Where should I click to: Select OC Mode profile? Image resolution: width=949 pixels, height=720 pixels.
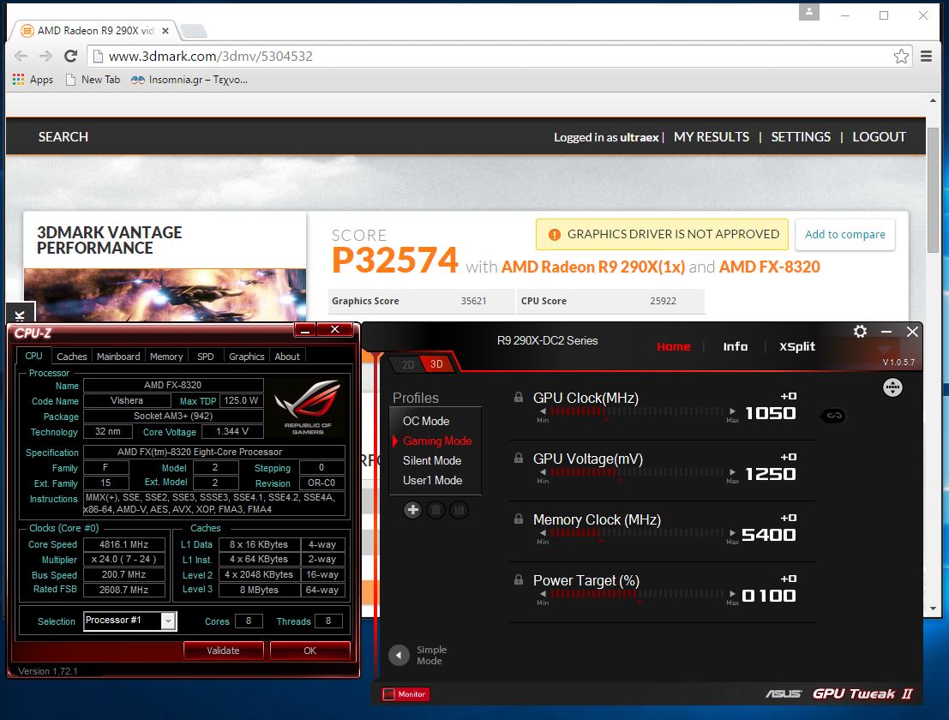[426, 421]
